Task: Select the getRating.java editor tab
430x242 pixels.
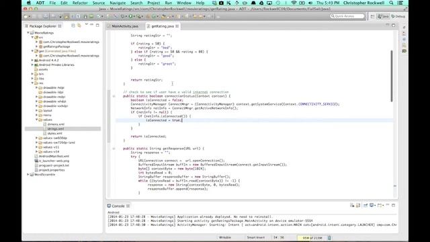Action: click(x=163, y=26)
